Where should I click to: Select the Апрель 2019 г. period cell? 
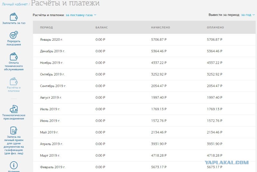coord(51,144)
